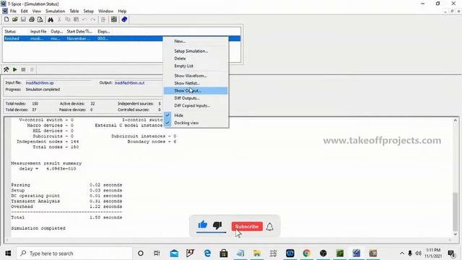Open the File menu
The image size is (462, 260).
pyautogui.click(x=13, y=12)
